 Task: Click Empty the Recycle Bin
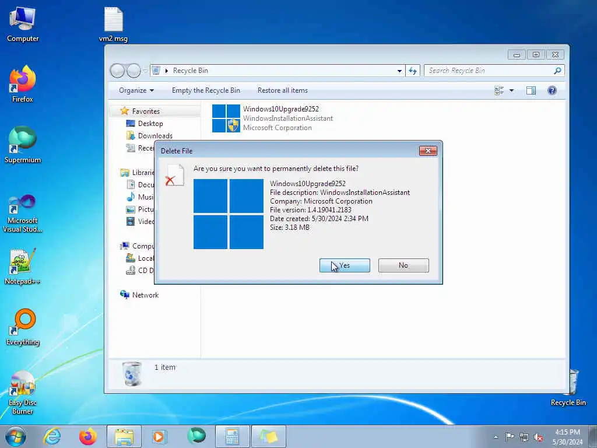click(206, 90)
